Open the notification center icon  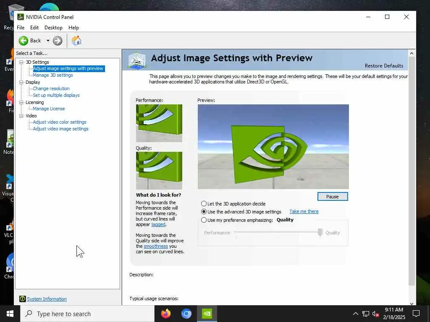pos(416,314)
